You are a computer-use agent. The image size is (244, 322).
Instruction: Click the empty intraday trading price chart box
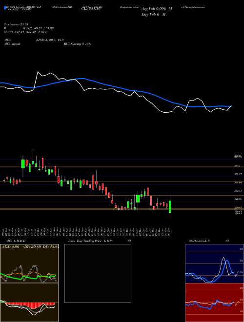tap(98, 273)
